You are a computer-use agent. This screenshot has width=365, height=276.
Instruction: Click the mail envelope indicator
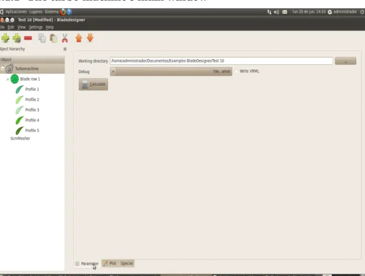(x=285, y=12)
